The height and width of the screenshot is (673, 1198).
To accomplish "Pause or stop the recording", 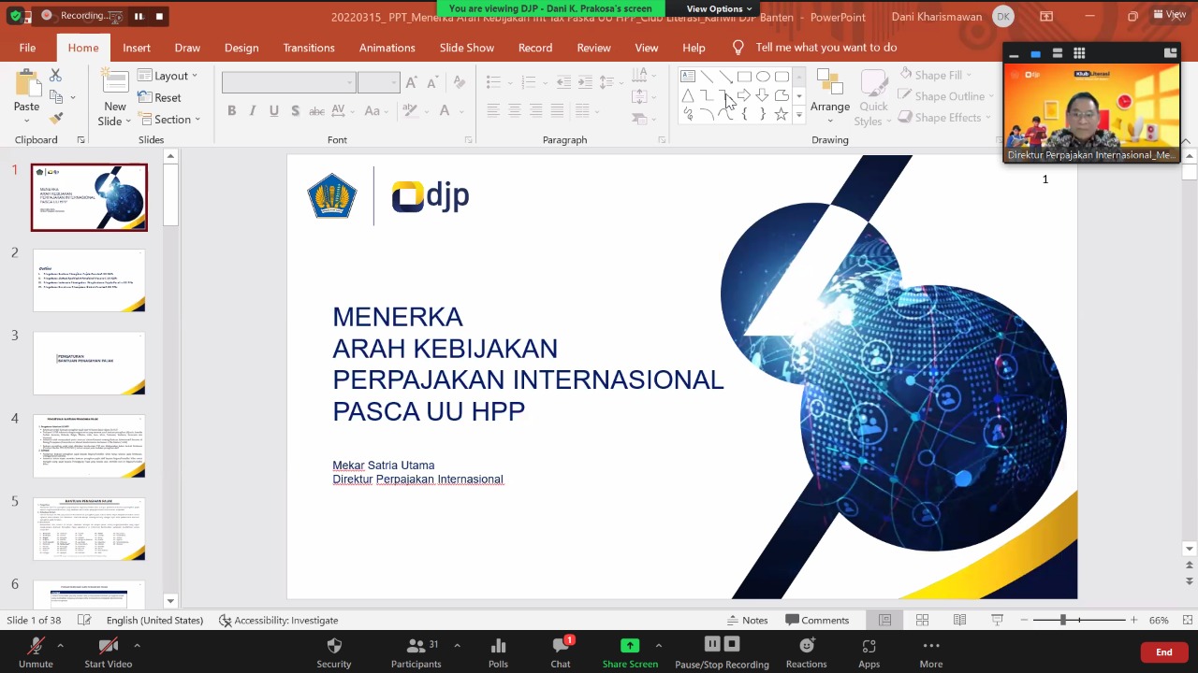I will 722,645.
